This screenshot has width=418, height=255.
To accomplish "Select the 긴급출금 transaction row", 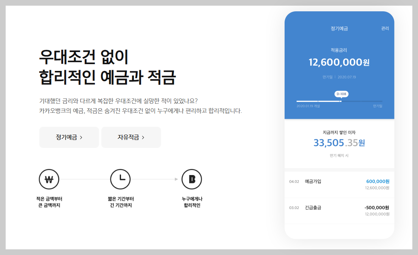I will click(339, 210).
